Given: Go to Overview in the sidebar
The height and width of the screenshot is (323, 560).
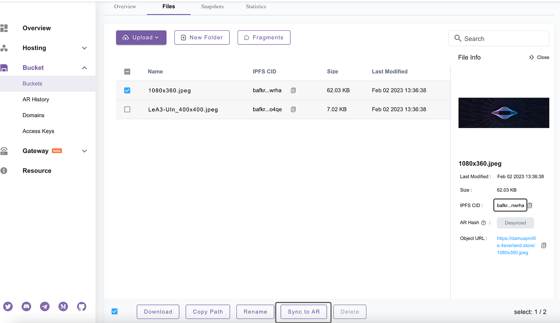Looking at the screenshot, I should (37, 28).
